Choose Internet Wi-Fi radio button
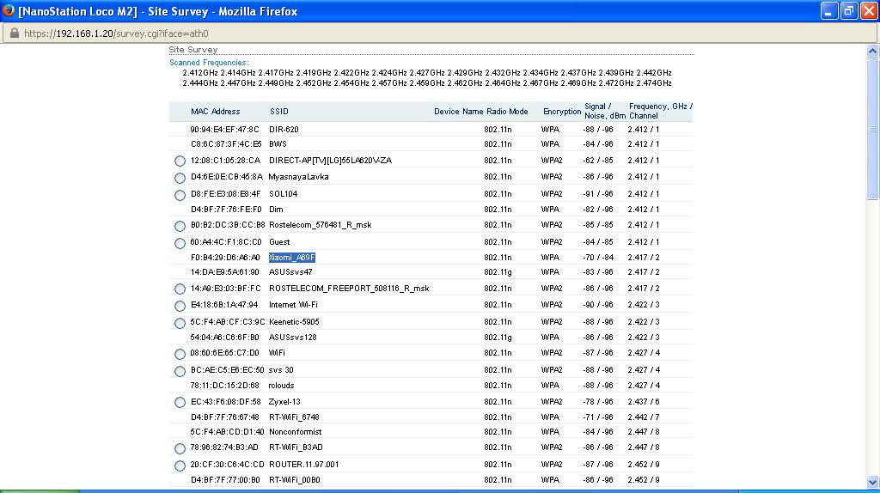Viewport: 880px width, 493px height. 180,306
